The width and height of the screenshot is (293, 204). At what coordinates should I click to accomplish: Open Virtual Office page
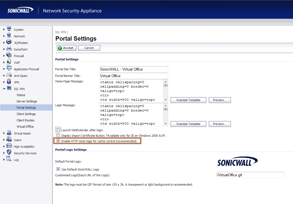[x=25, y=127]
